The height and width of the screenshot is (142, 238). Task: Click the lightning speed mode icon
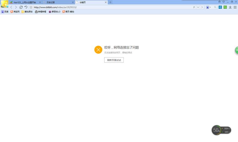point(194,7)
